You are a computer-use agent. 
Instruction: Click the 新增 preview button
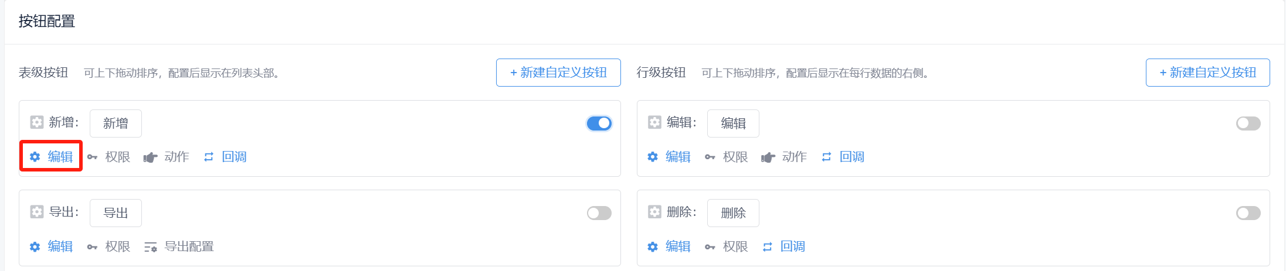point(116,124)
